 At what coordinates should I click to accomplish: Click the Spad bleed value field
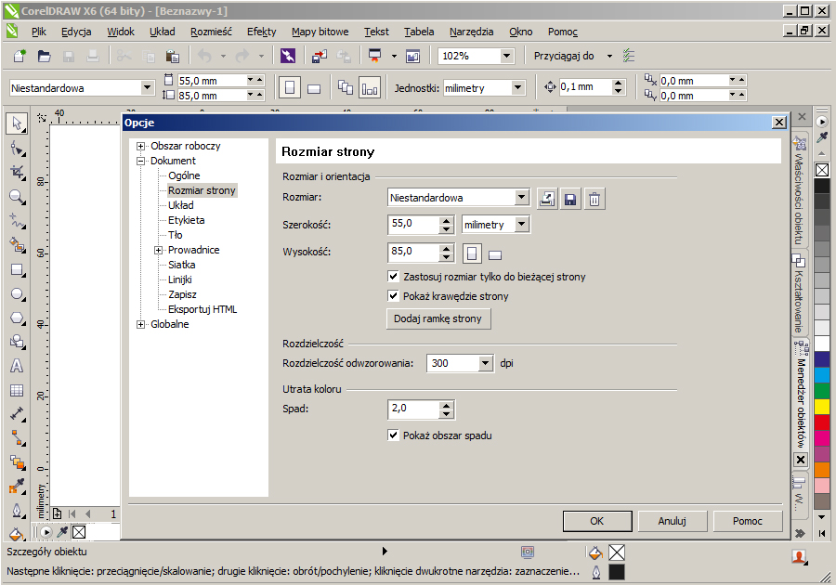pos(414,409)
